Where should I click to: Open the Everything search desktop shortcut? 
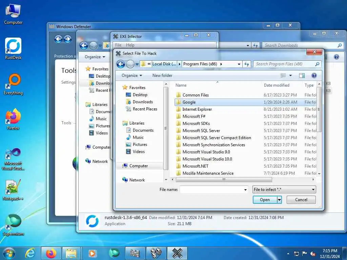[13, 84]
